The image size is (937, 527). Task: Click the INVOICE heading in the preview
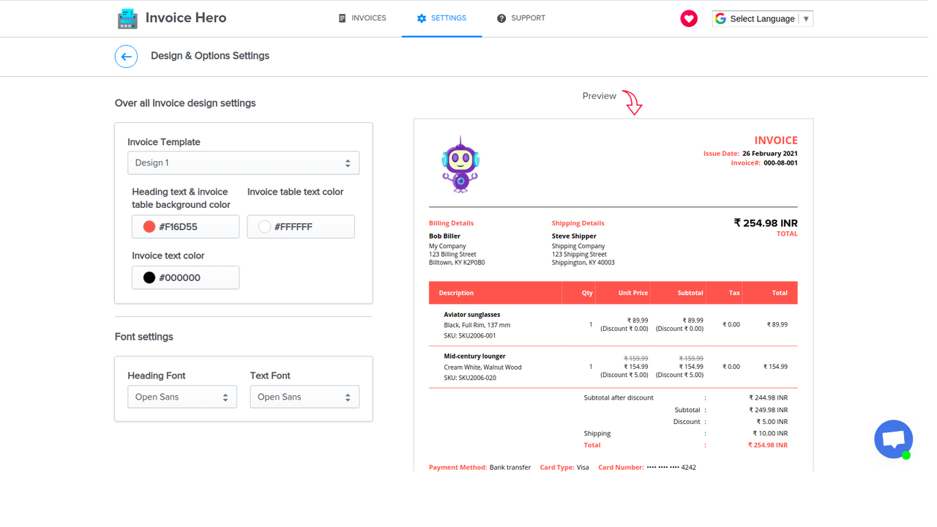coord(776,141)
